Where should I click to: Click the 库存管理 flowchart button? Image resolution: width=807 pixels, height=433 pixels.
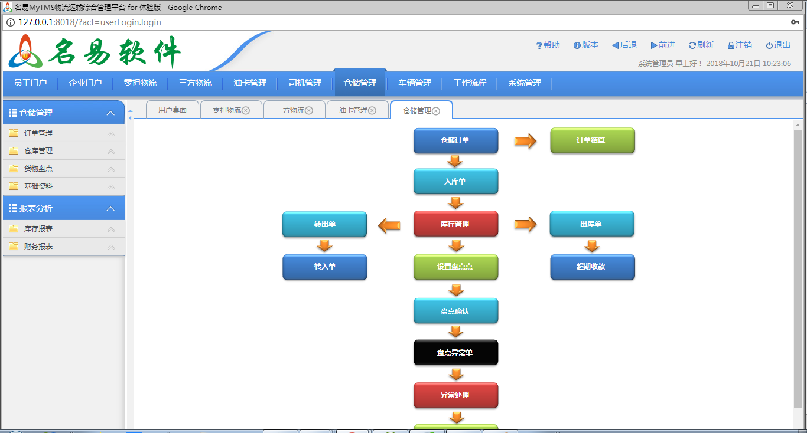455,224
